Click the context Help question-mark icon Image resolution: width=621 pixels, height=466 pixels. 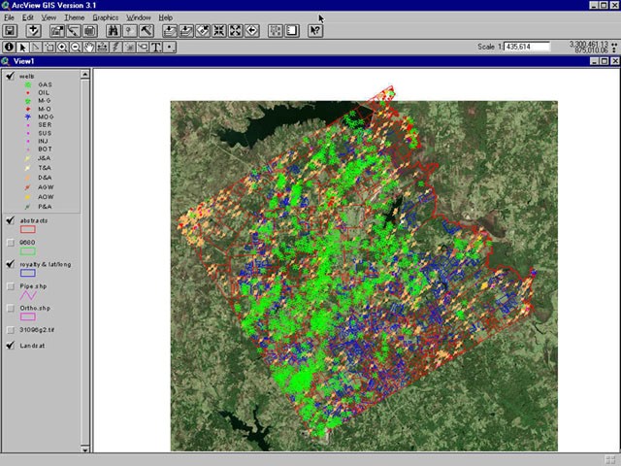[314, 31]
